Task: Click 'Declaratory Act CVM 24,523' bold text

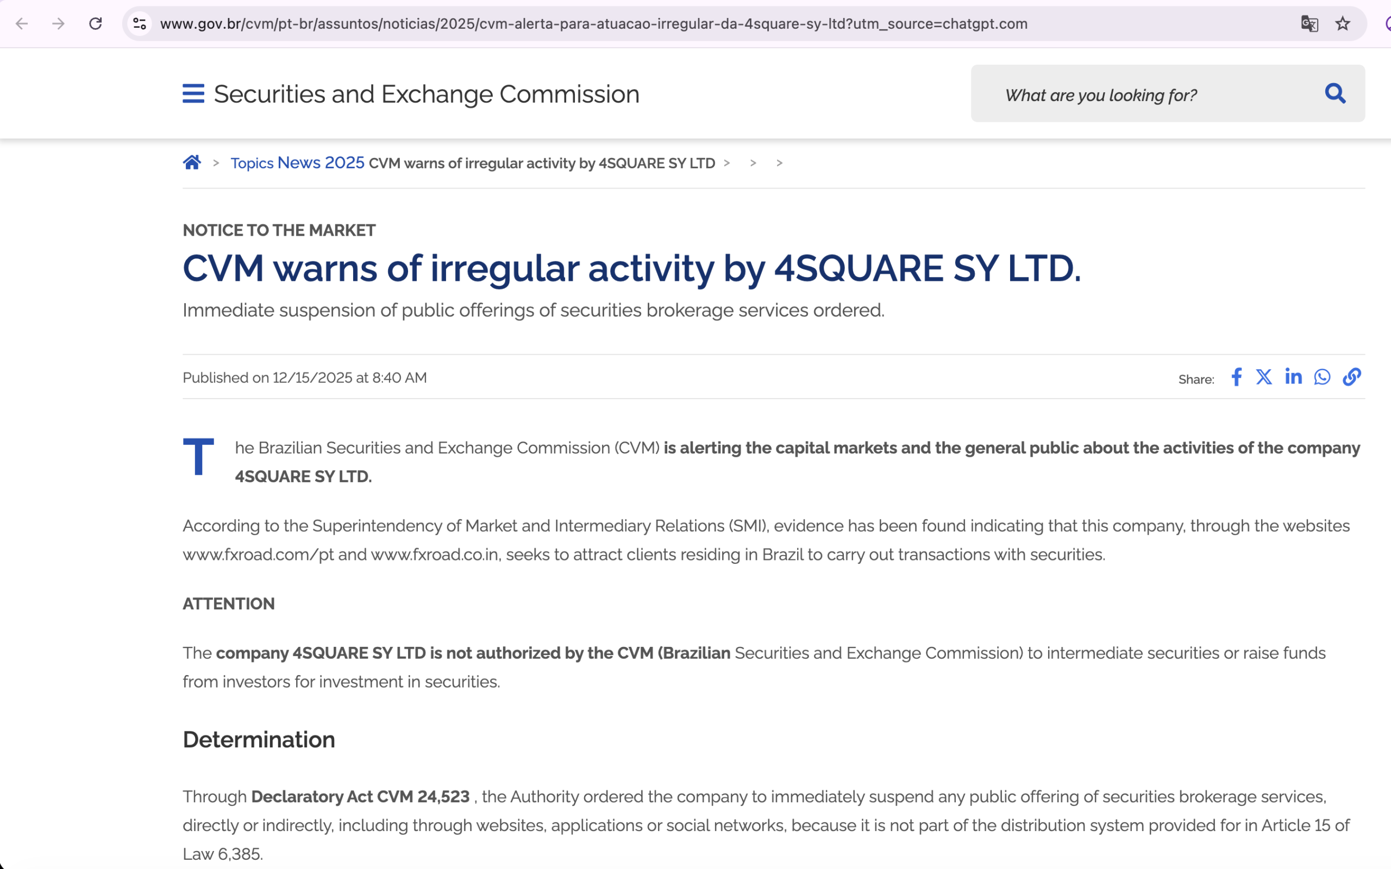Action: [x=360, y=797]
